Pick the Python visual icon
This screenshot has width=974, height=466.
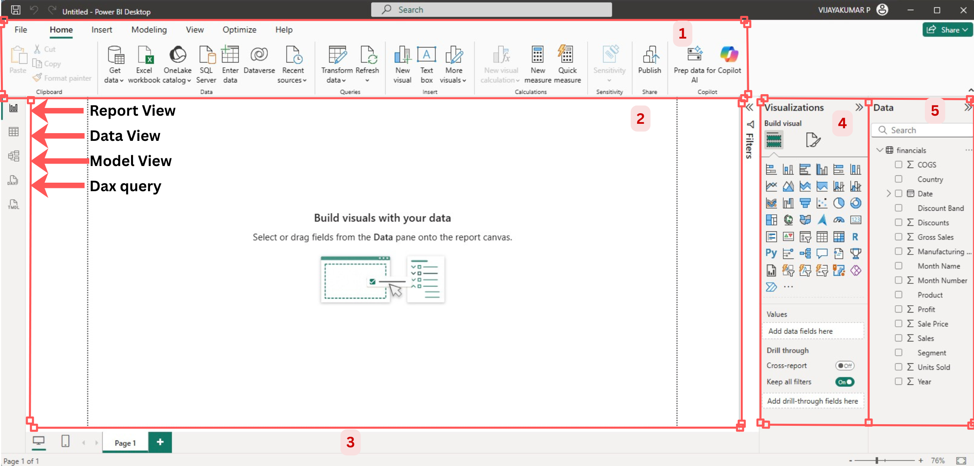click(x=771, y=253)
